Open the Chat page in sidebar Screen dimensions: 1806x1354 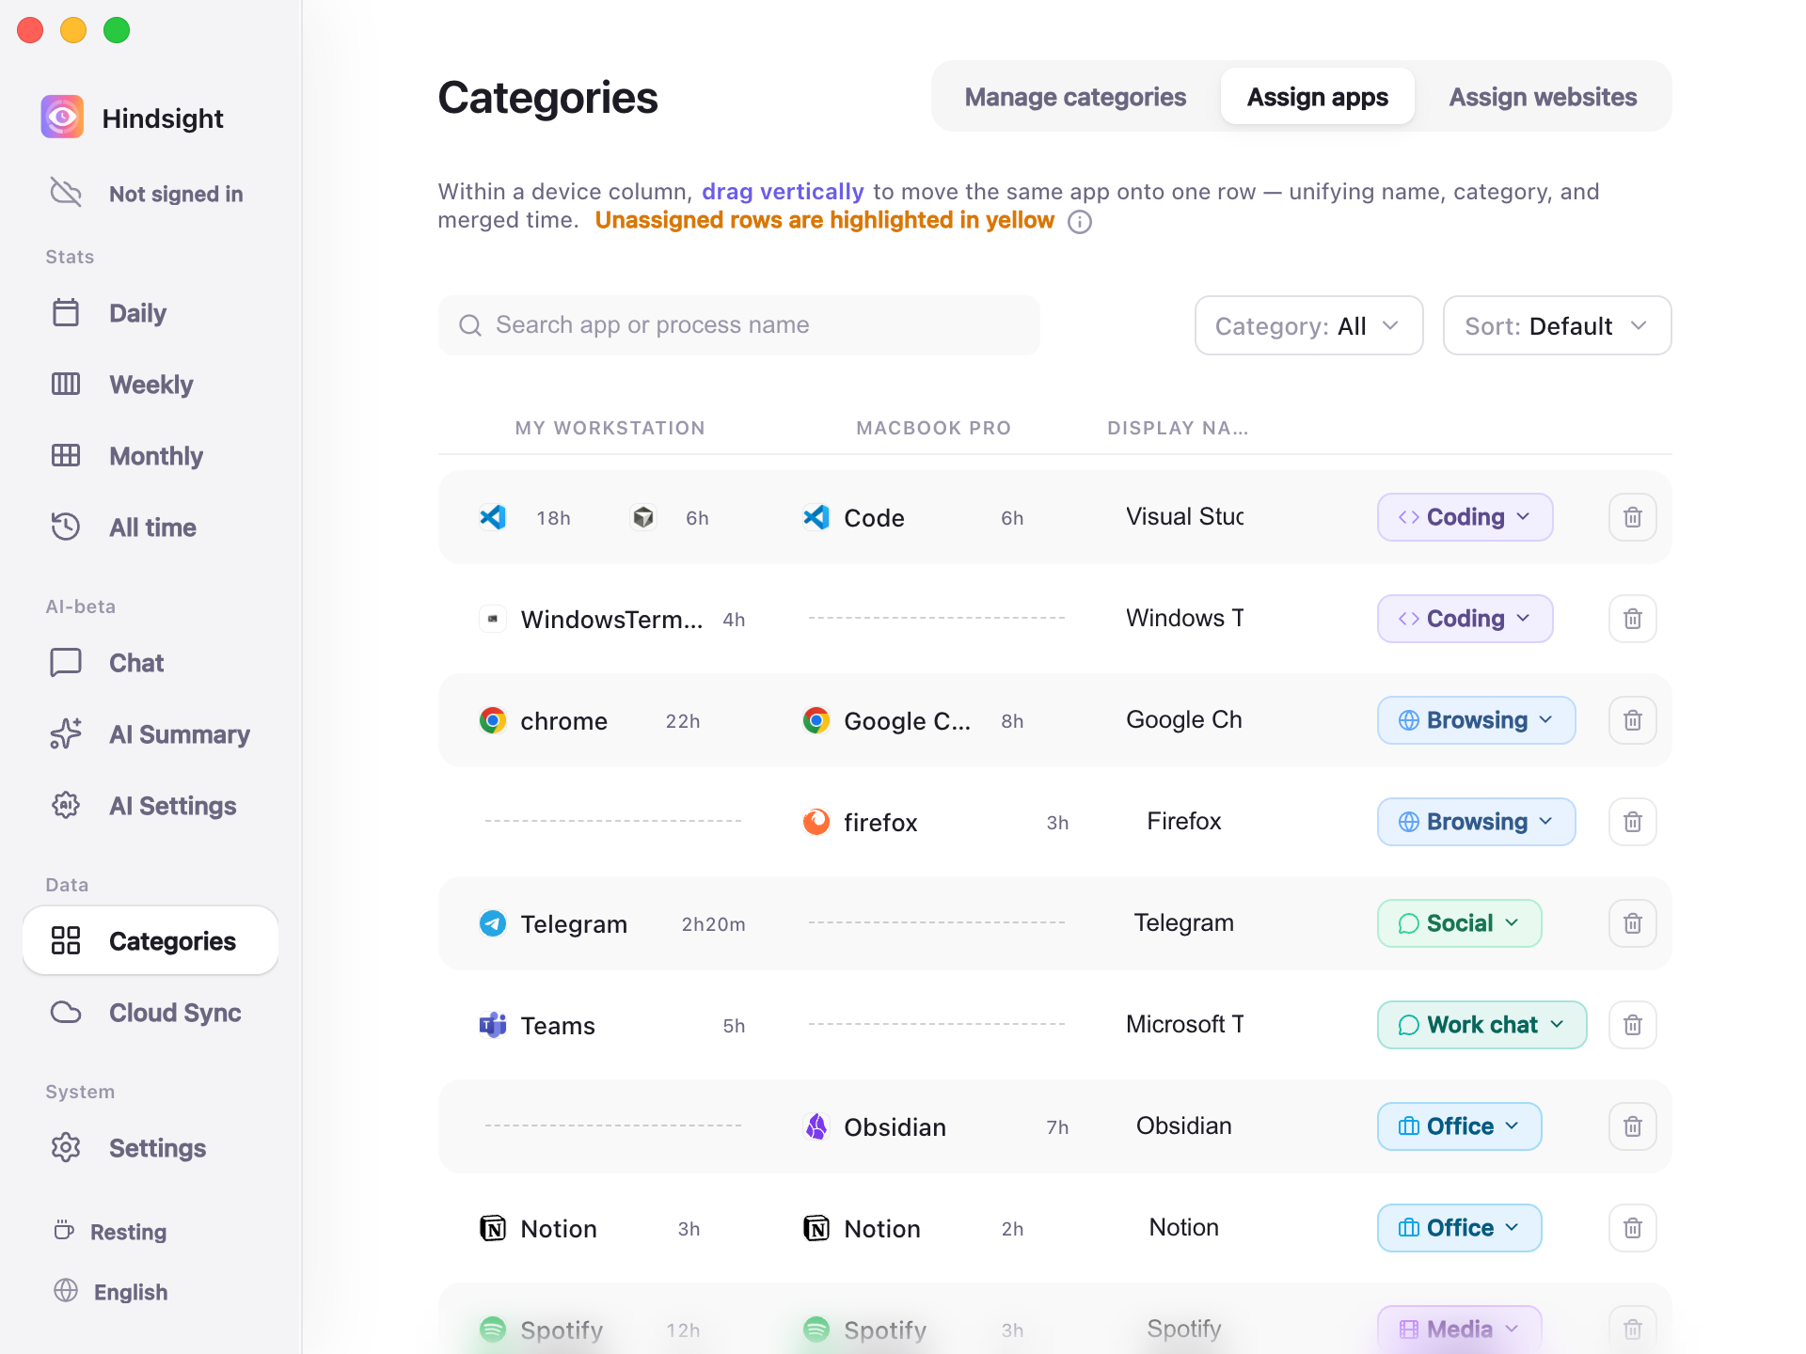pyautogui.click(x=150, y=663)
